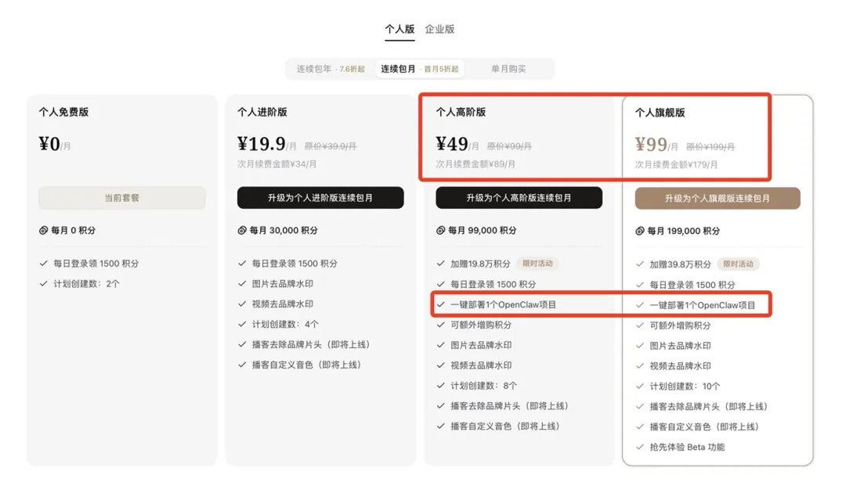846x482 pixels.
Task: Click the 一键部署1个OpenClaw项目 item in 个人高阶版
Action: click(x=503, y=304)
